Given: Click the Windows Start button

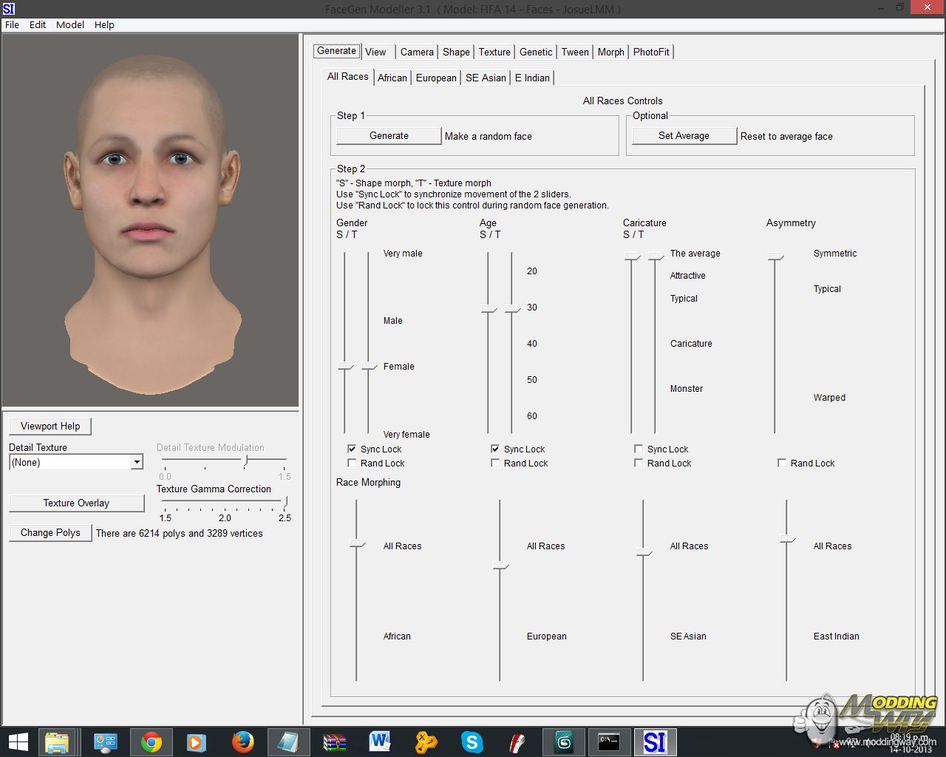Looking at the screenshot, I should click(x=18, y=741).
